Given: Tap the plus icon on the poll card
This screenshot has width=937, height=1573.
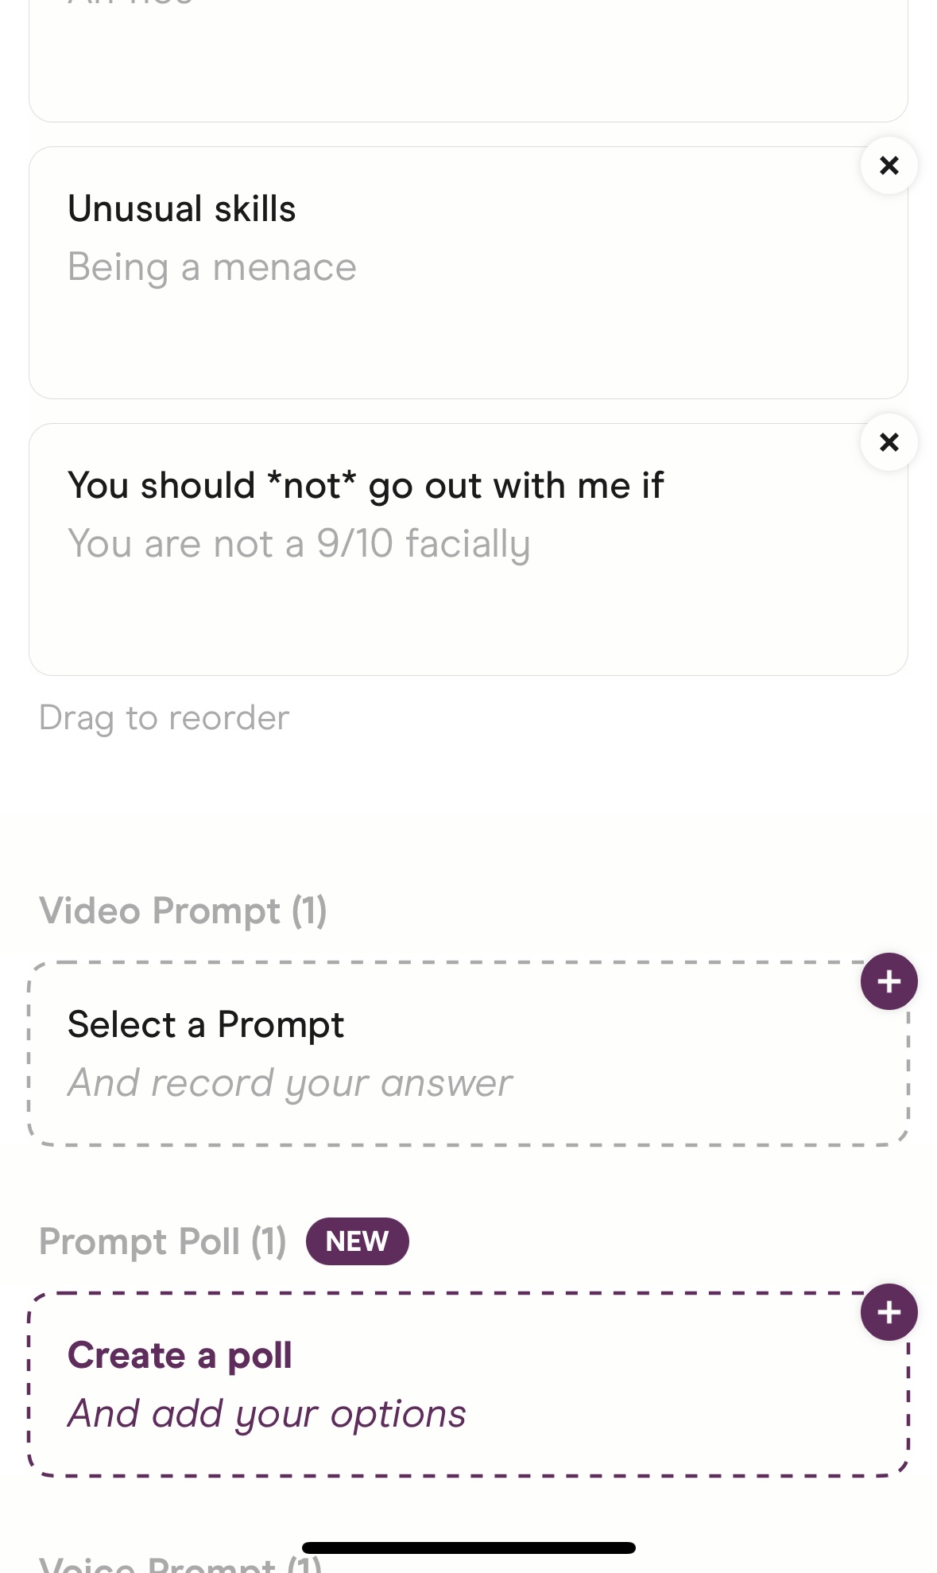Looking at the screenshot, I should point(889,1312).
